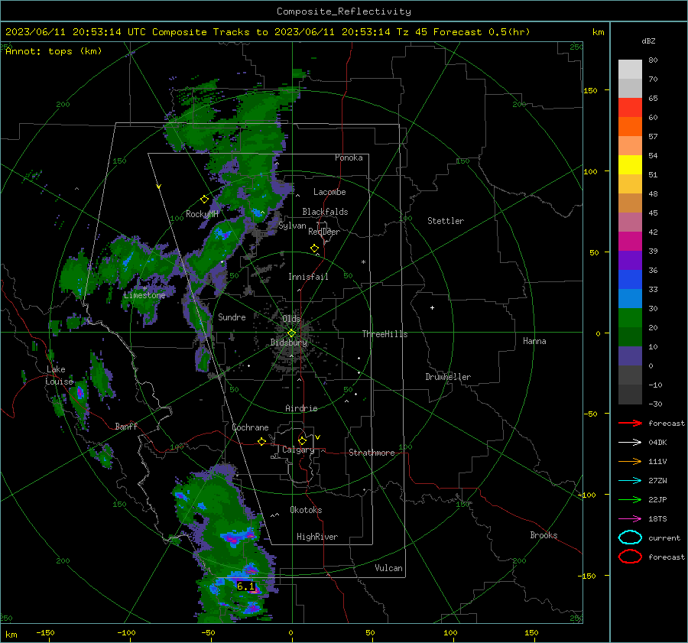Viewport: 688px width, 643px height.
Task: Click the RockyMH label on map
Action: point(202,214)
